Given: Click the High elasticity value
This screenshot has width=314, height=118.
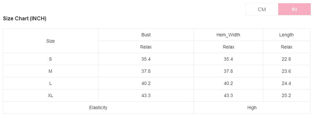Looking at the screenshot, I should (252, 108).
